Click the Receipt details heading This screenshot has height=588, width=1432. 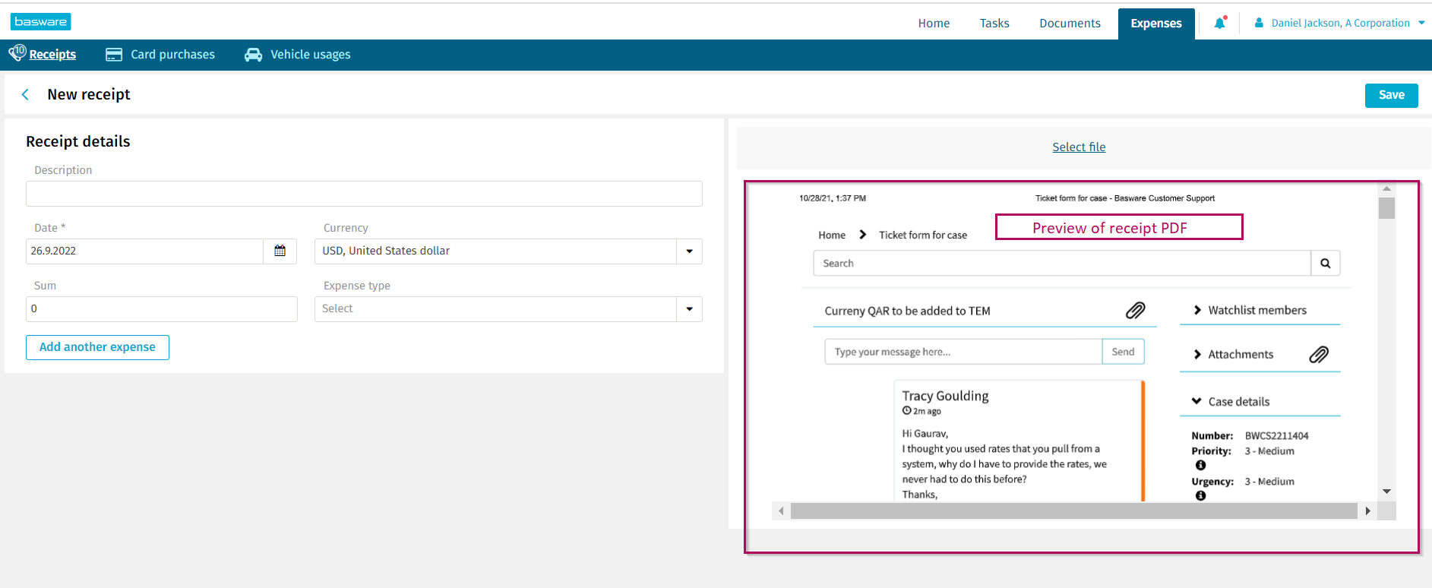[78, 141]
